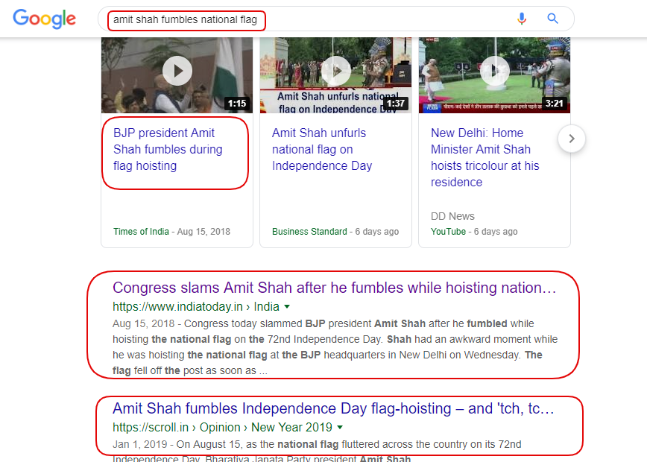Click the Google logo
The height and width of the screenshot is (462, 647).
pyautogui.click(x=45, y=19)
